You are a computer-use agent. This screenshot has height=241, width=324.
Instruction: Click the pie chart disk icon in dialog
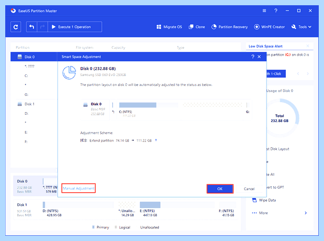(69, 73)
